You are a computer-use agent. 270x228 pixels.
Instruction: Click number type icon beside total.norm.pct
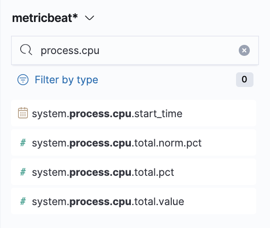coord(23,143)
